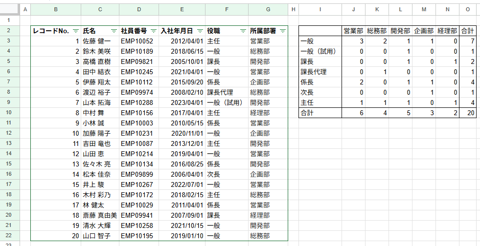Image resolution: width=480 pixels, height=246 pixels.
Task: Click the name cell 山口 智子
Action: pos(100,236)
